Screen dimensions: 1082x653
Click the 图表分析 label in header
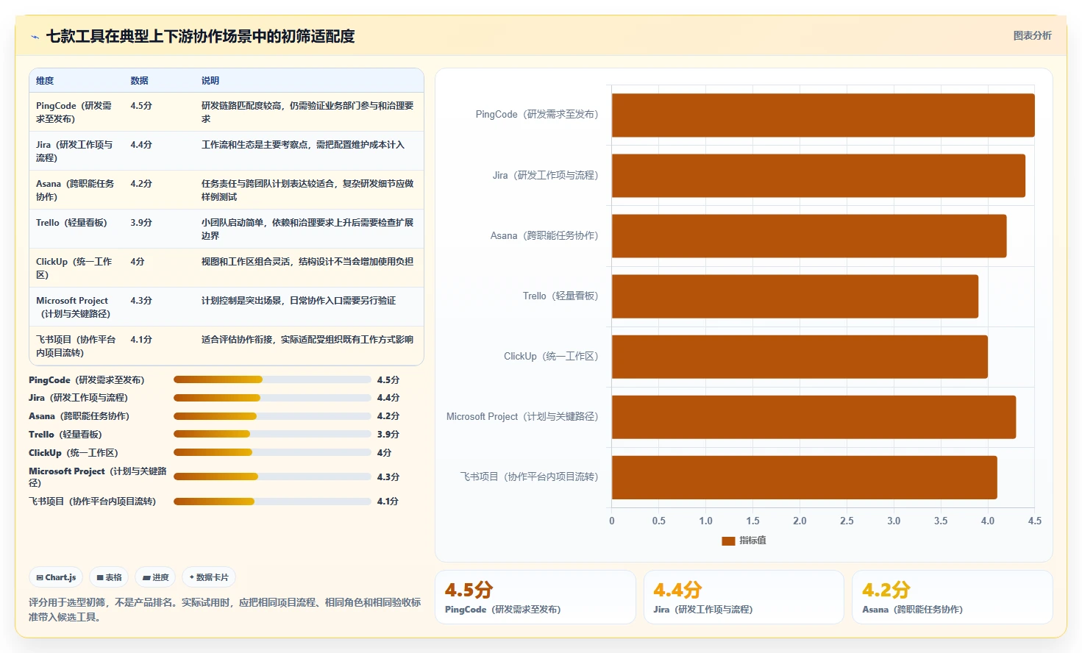click(x=1032, y=35)
